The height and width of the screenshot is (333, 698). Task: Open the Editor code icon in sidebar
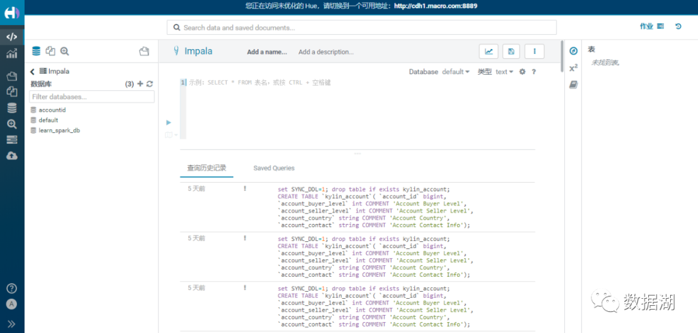[x=12, y=36]
